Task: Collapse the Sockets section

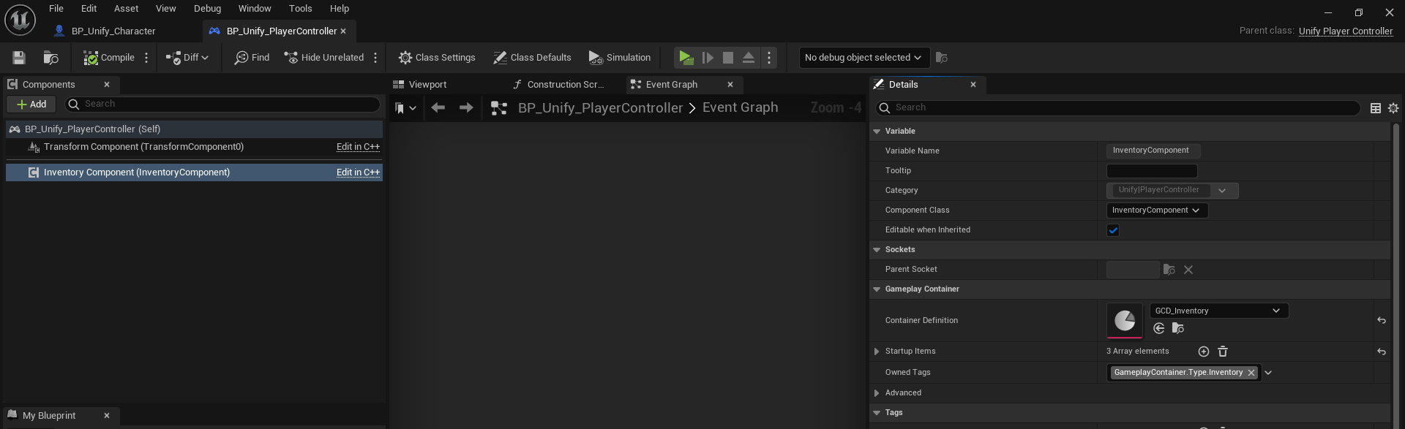Action: [877, 250]
